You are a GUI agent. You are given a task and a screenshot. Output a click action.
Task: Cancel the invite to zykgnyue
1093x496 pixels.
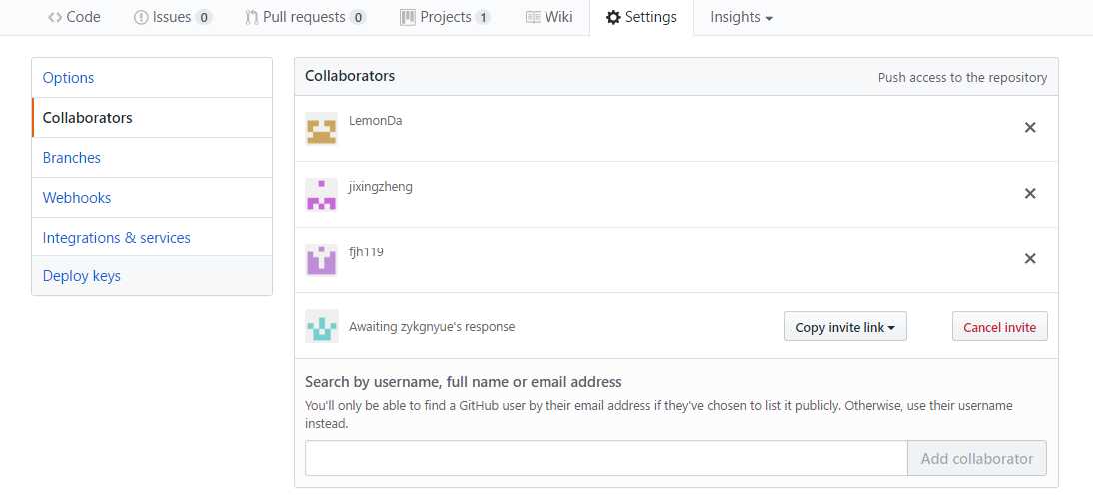1000,326
